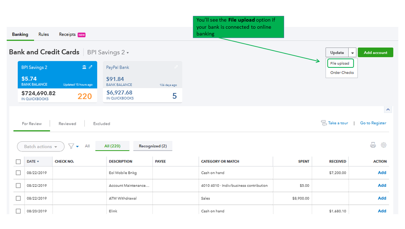
Task: Show the Recognized (2) transactions tab
Action: (152, 146)
